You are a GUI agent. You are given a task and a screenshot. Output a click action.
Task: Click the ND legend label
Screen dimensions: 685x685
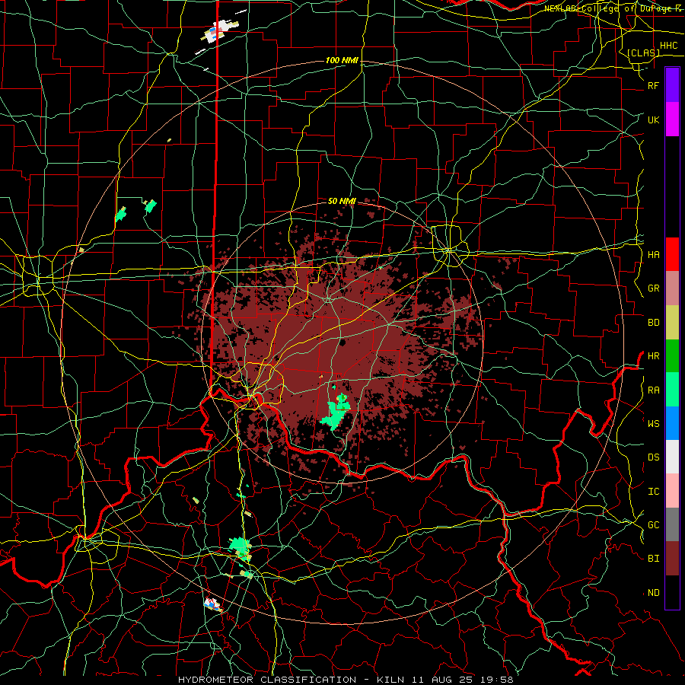click(654, 592)
